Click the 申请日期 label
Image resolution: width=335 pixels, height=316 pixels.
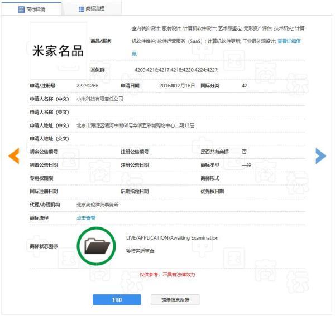point(130,86)
